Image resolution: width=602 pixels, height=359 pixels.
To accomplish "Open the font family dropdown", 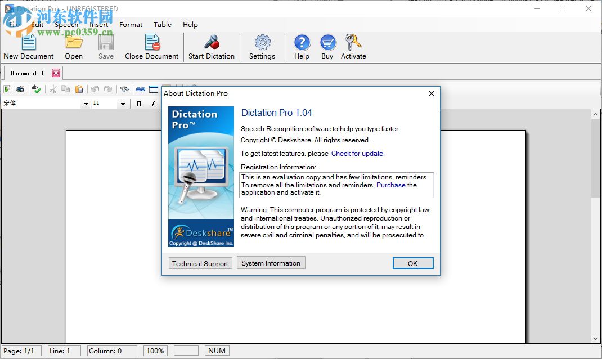I will tap(86, 104).
